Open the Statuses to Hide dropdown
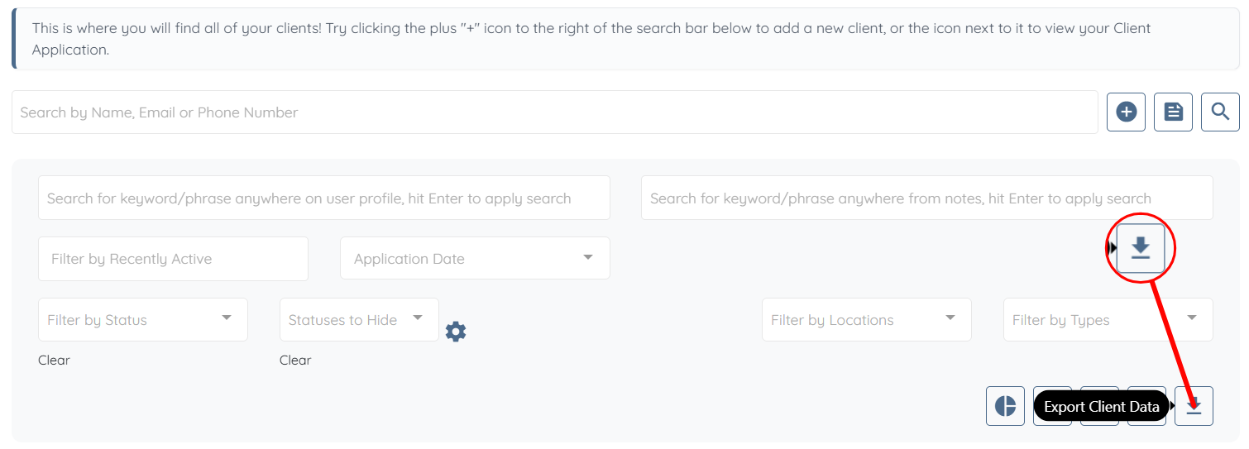1249x449 pixels. click(358, 320)
